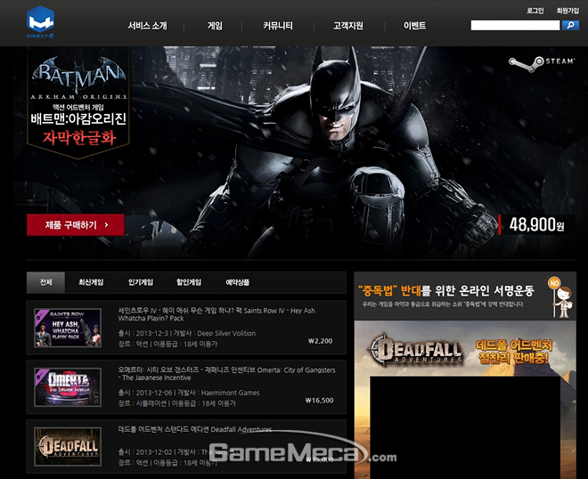Viewport: 588px width, 479px height.
Task: Click the 중독법 반대 서명운동 banner
Action: pyautogui.click(x=465, y=296)
